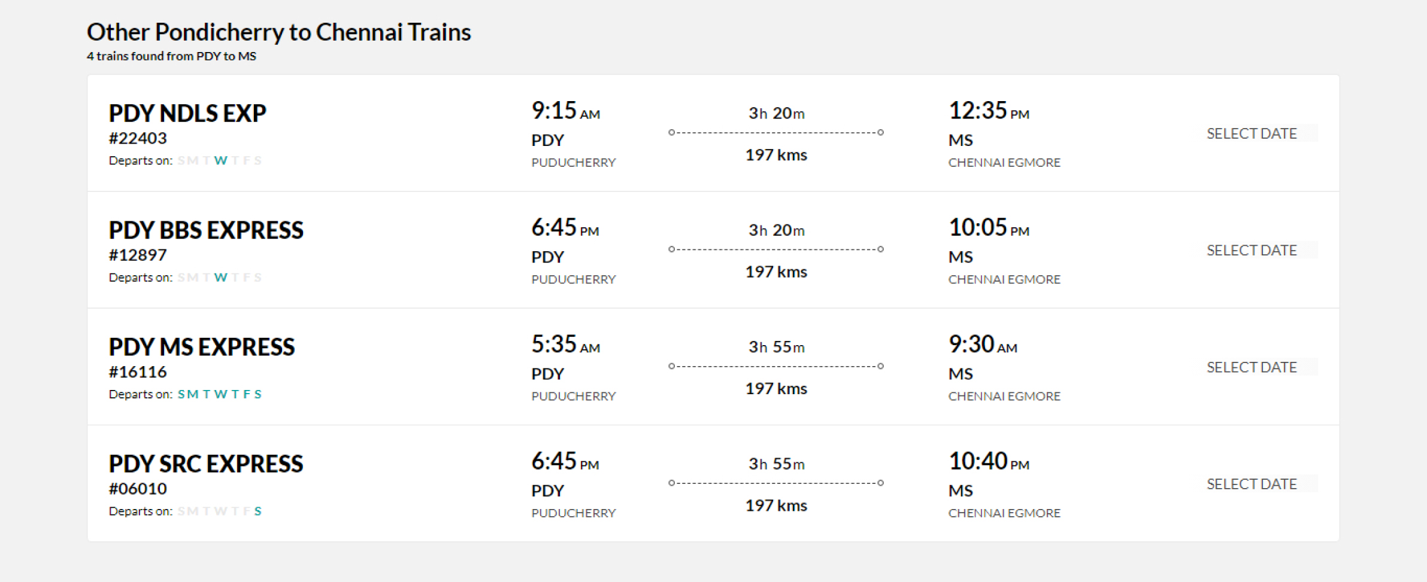Click CHENNAI EGMORE under the 10:40 PM arrival
This screenshot has width=1427, height=582.
pos(1004,513)
